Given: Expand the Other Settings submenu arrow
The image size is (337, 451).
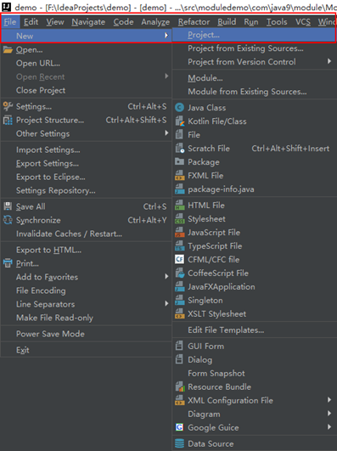Looking at the screenshot, I should coord(166,132).
